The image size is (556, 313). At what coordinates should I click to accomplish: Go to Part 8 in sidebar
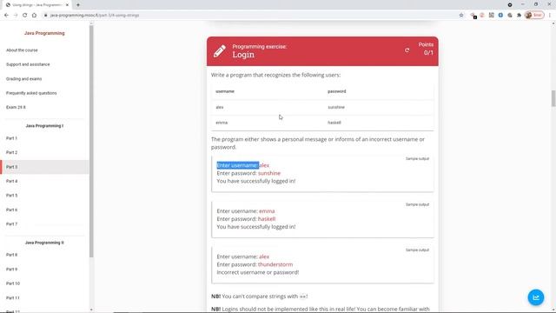click(x=11, y=255)
